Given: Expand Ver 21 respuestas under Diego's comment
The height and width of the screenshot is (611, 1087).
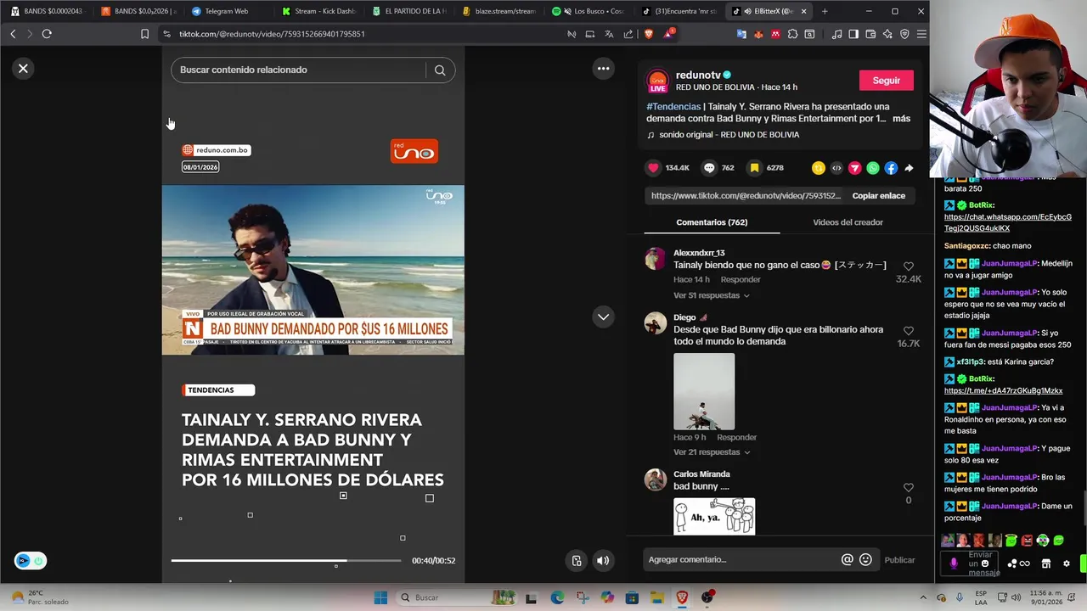Looking at the screenshot, I should 711,452.
